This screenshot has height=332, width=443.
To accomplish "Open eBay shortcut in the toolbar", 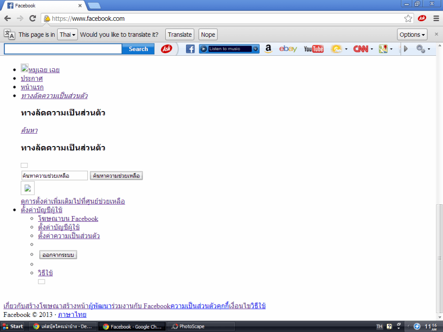I will 288,49.
